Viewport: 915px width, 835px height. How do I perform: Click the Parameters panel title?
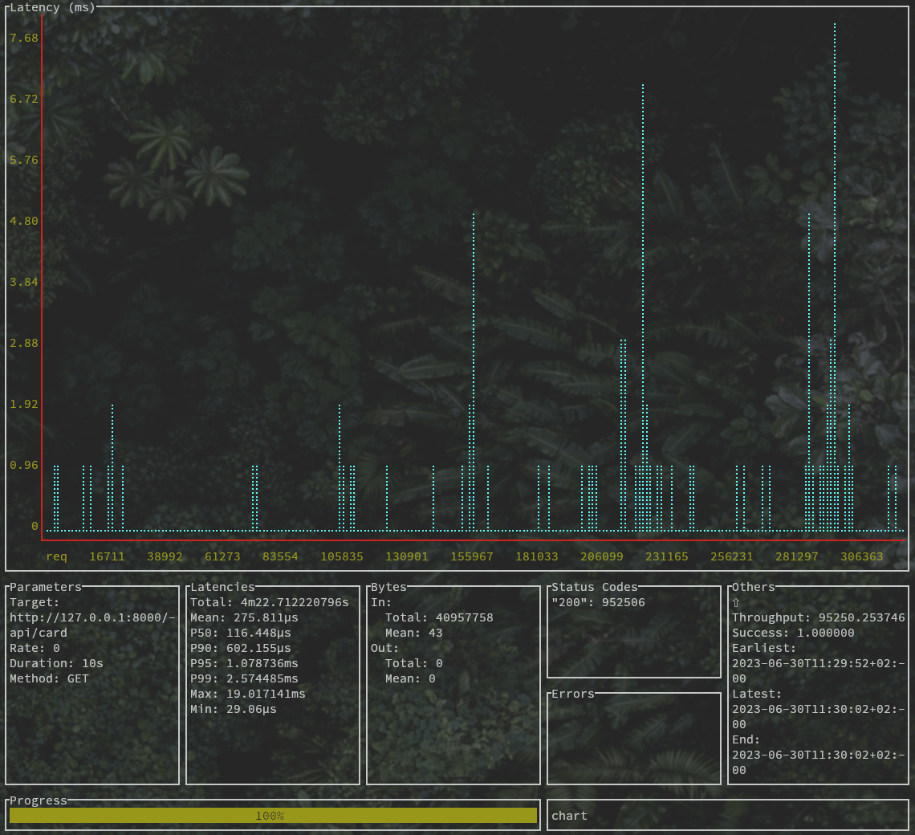tap(46, 587)
